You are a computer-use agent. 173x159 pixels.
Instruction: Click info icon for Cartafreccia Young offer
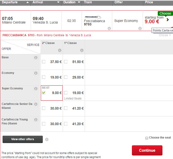pyautogui.click(x=36, y=120)
